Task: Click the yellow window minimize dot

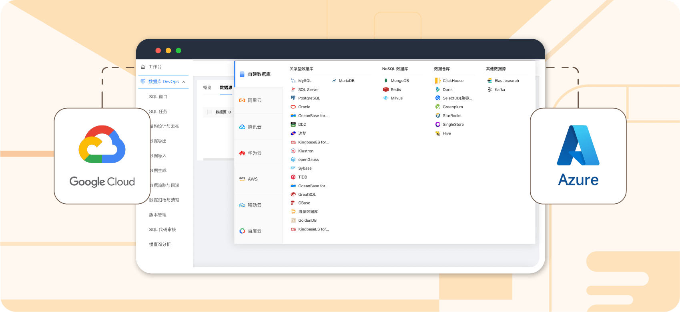Action: point(168,50)
